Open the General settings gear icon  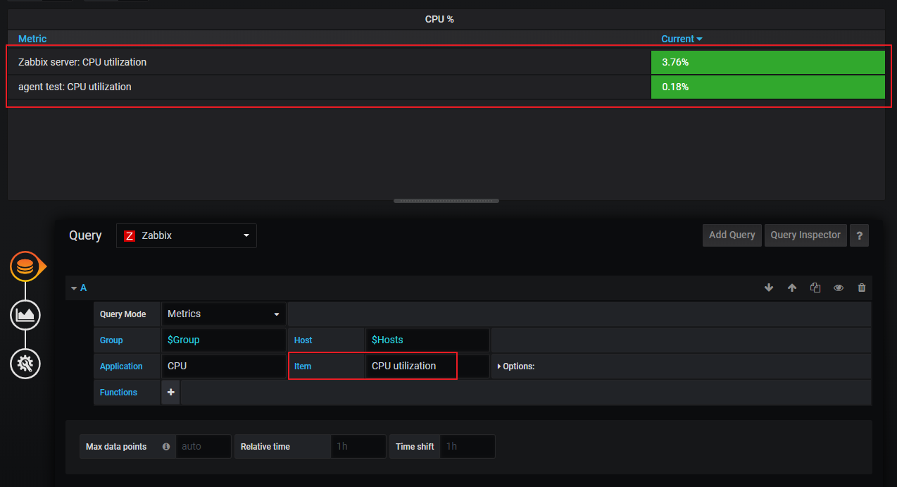pyautogui.click(x=25, y=364)
